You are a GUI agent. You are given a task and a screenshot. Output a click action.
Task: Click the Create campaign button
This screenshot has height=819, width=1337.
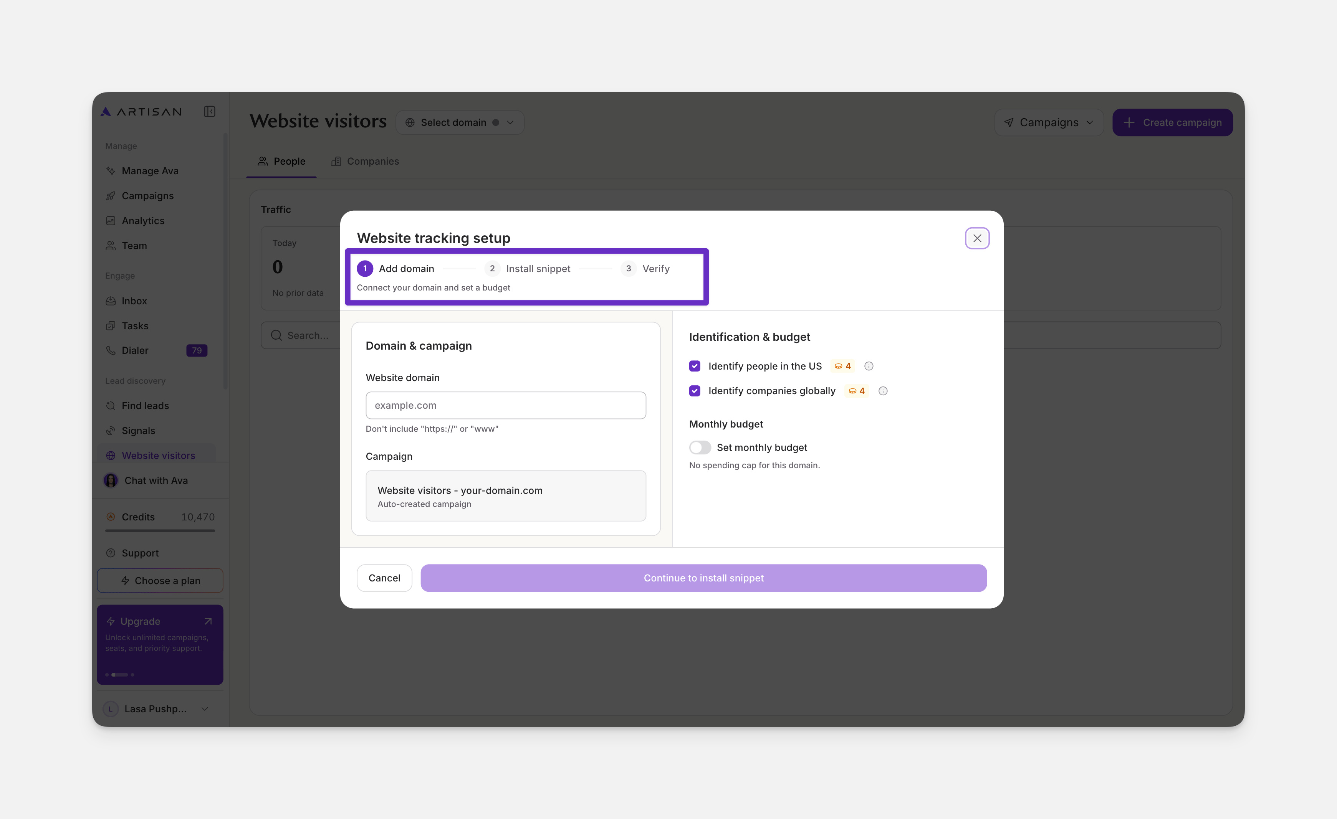[1172, 122]
